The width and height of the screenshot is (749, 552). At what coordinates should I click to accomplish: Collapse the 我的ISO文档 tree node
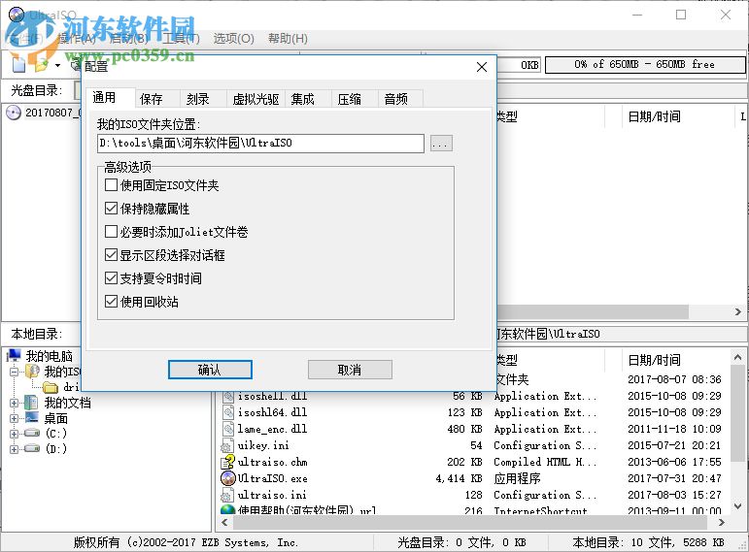click(14, 372)
